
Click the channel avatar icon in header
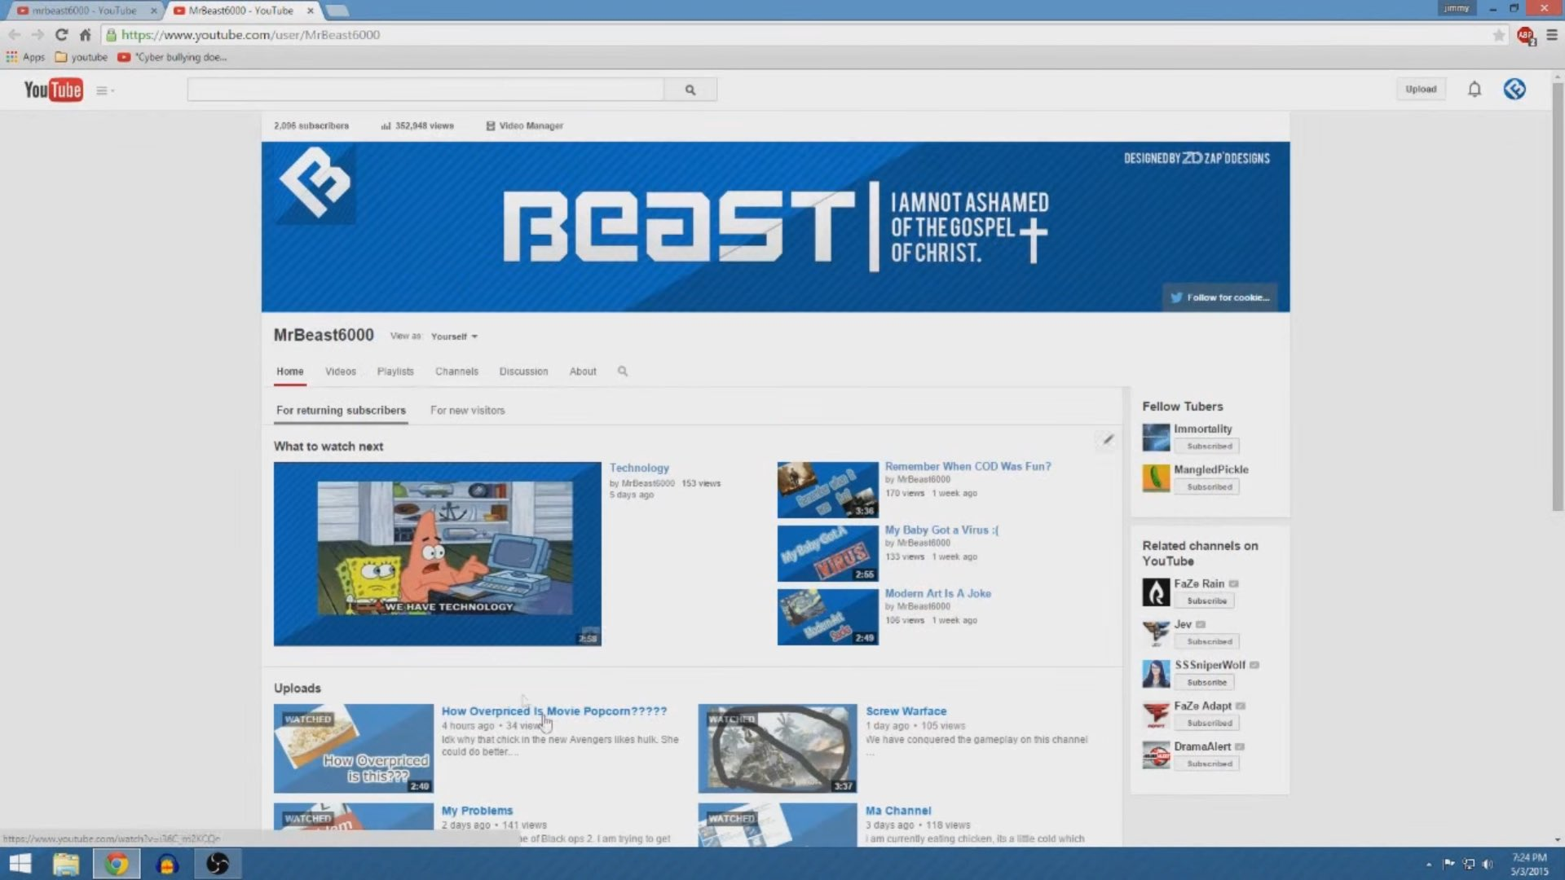click(1514, 90)
